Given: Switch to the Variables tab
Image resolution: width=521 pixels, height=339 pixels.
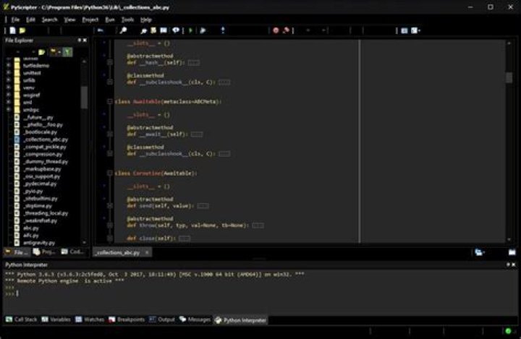Looking at the screenshot, I should click(x=56, y=319).
